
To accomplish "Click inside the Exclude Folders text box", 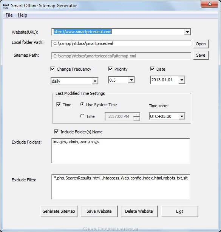I will pyautogui.click(x=121, y=151).
